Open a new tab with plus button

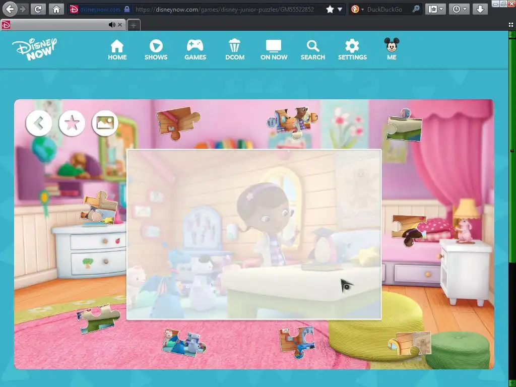(x=133, y=25)
